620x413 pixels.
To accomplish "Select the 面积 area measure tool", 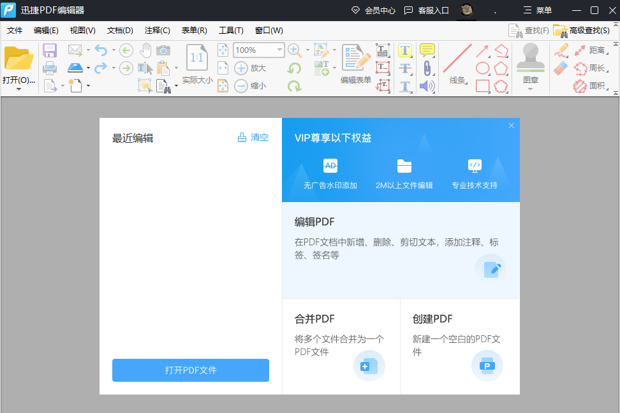I will pos(591,86).
